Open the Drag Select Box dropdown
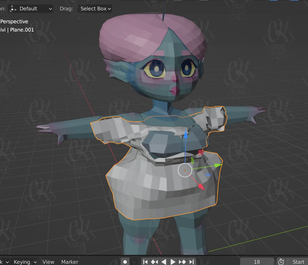 click(95, 9)
